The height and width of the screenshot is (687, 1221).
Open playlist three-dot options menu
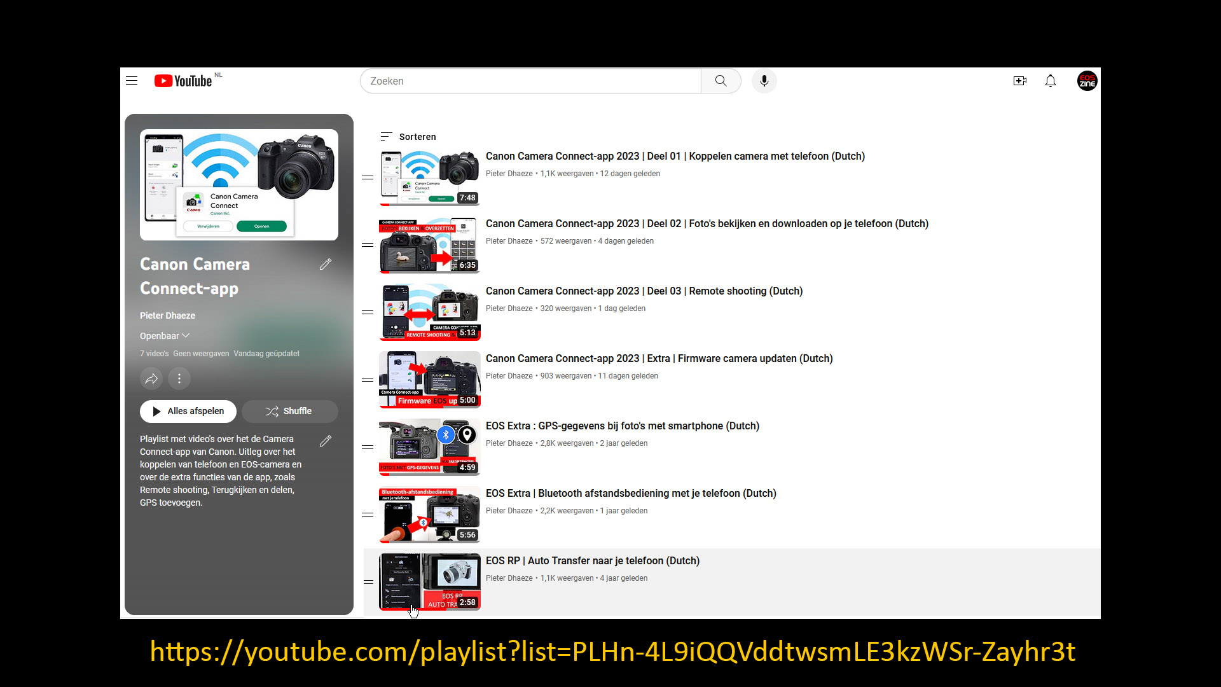[179, 379]
